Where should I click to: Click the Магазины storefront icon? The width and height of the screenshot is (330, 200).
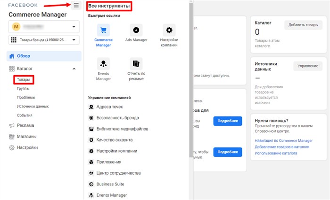(x=12, y=137)
